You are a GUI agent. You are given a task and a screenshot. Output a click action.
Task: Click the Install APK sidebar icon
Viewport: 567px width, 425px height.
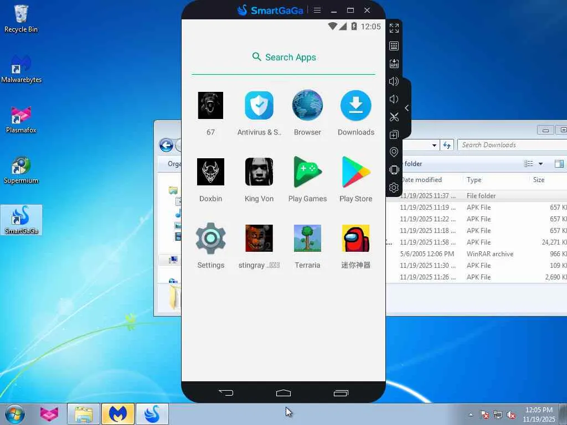click(394, 64)
